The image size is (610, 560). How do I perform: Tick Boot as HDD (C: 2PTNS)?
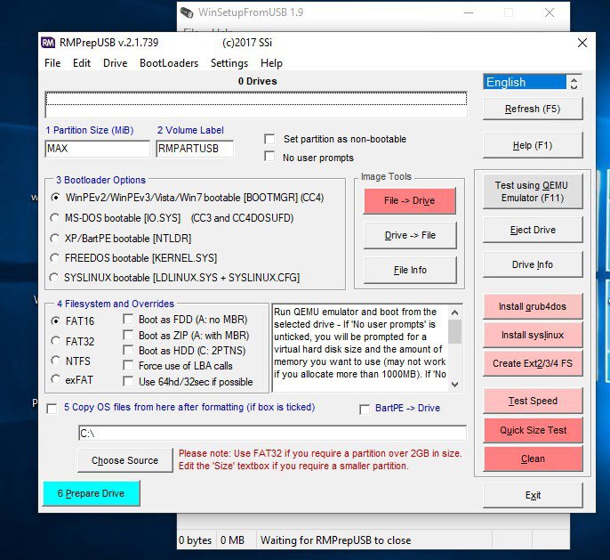128,350
